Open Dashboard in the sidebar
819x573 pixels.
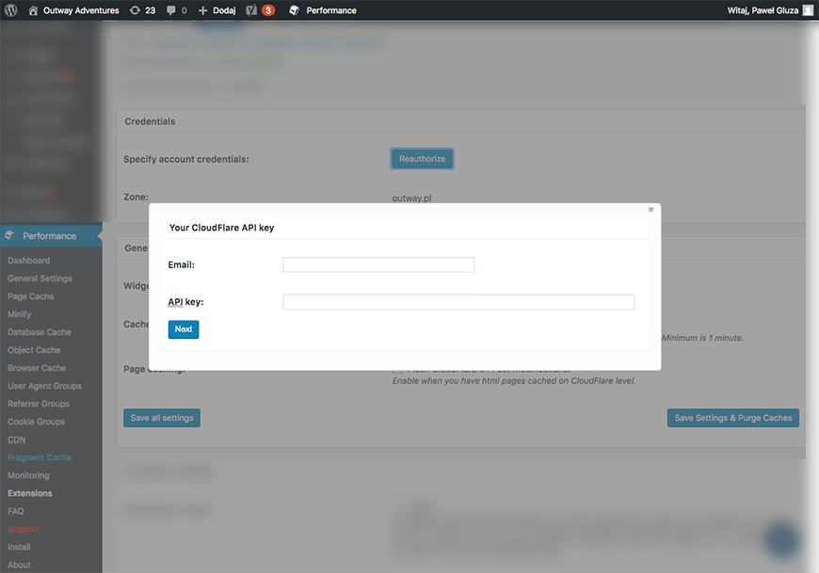pos(29,261)
